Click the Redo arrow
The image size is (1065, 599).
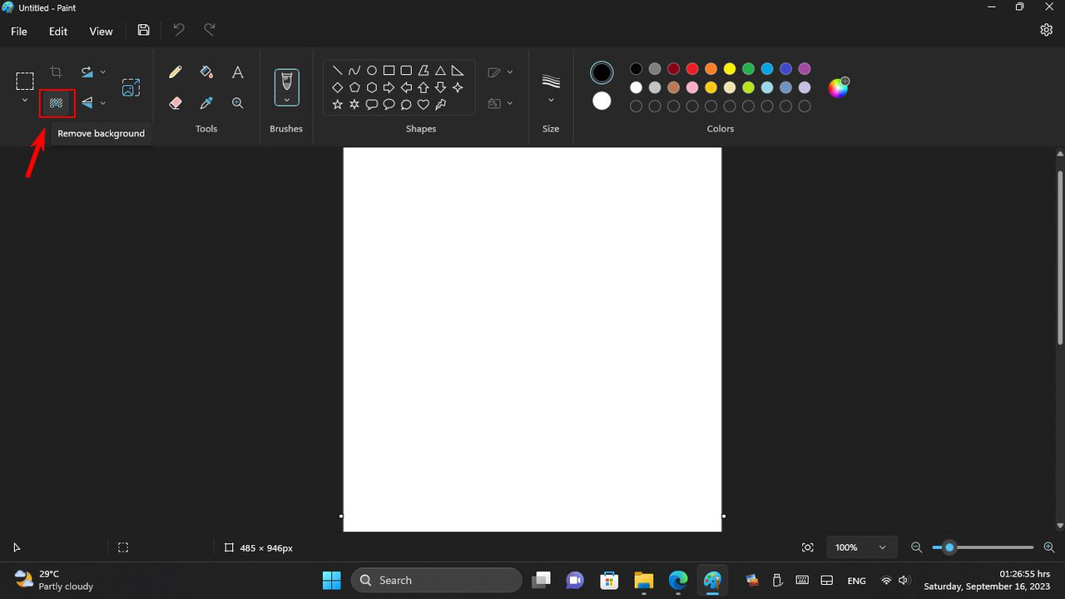click(x=210, y=30)
